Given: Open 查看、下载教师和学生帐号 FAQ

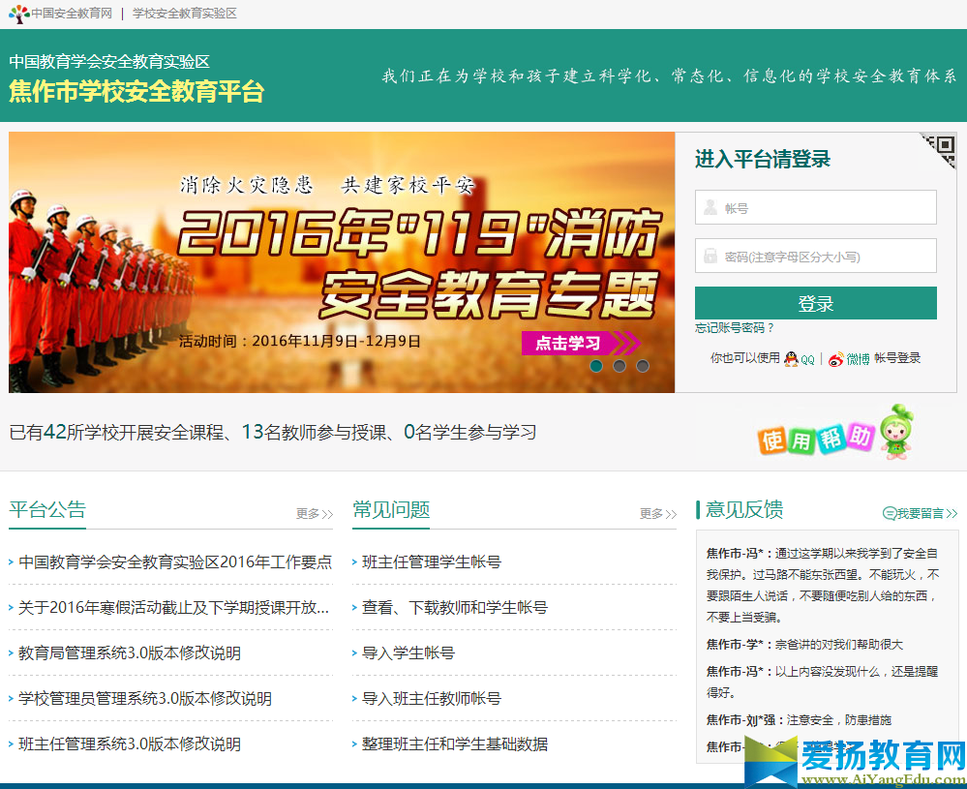Looking at the screenshot, I should (x=455, y=608).
